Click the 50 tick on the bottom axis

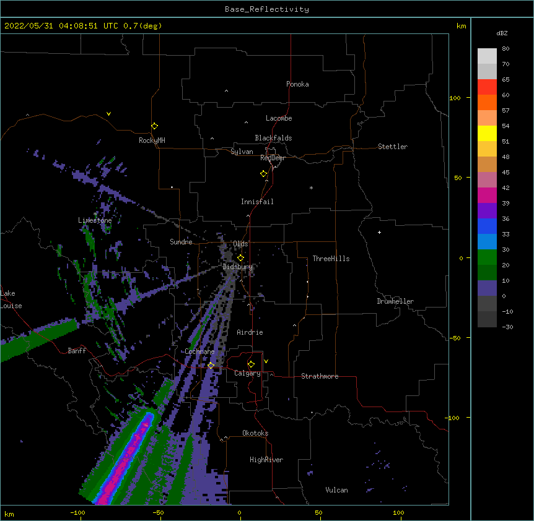coord(318,512)
